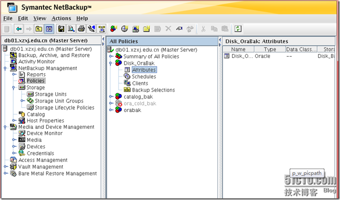Click the save floppy disk toolbar icon
Image resolution: width=340 pixels, height=200 pixels.
(x=61, y=29)
